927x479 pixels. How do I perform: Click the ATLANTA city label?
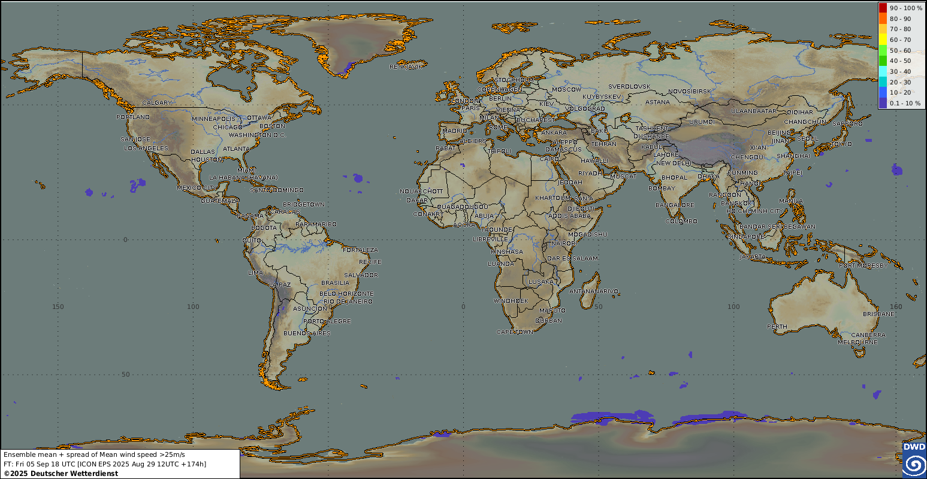point(236,148)
